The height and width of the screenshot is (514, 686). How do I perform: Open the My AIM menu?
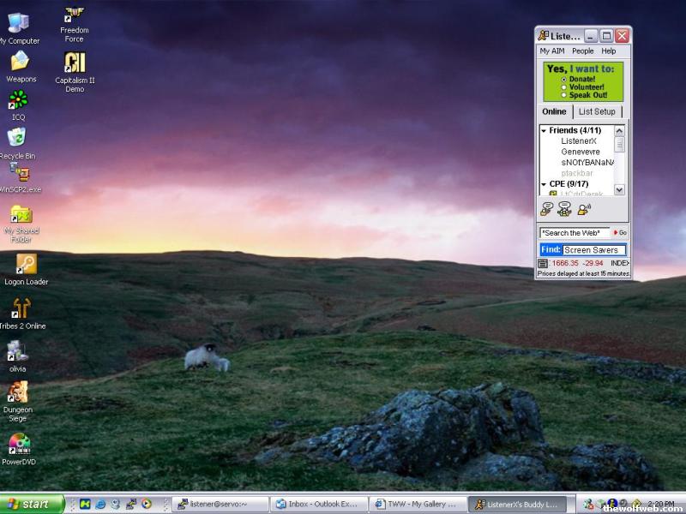pos(551,51)
